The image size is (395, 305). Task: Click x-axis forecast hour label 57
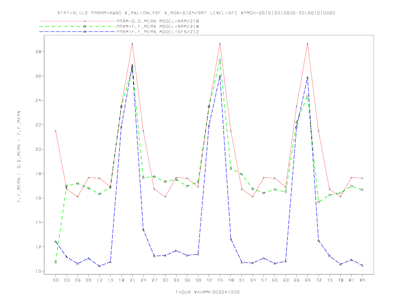coord(264,280)
